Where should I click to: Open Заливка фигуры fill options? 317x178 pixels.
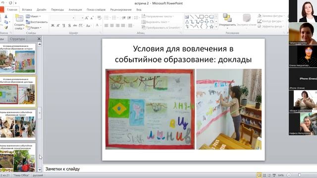[271, 16]
